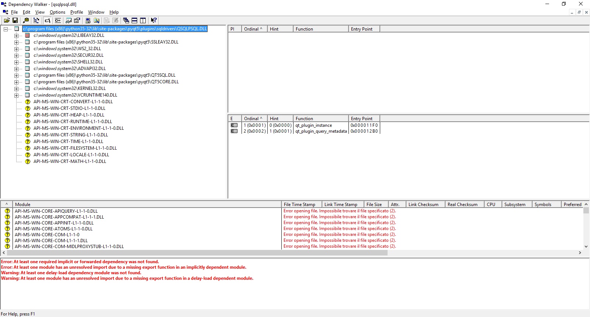This screenshot has height=317, width=590.
Task: Click the yellow question icon of API-MS-WIN-CRT-CONVERT-L1-1-0.DLL
Action: coord(28,102)
